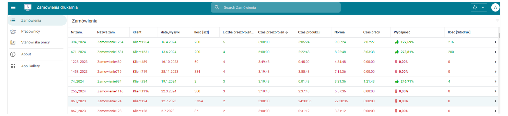The height and width of the screenshot is (116, 508).
Task: Click the App Gallery grid icon
Action: [x=13, y=66]
